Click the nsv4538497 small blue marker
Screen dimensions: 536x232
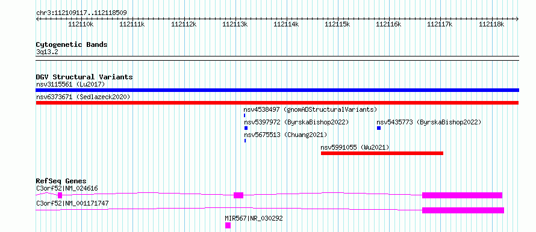pyautogui.click(x=245, y=115)
